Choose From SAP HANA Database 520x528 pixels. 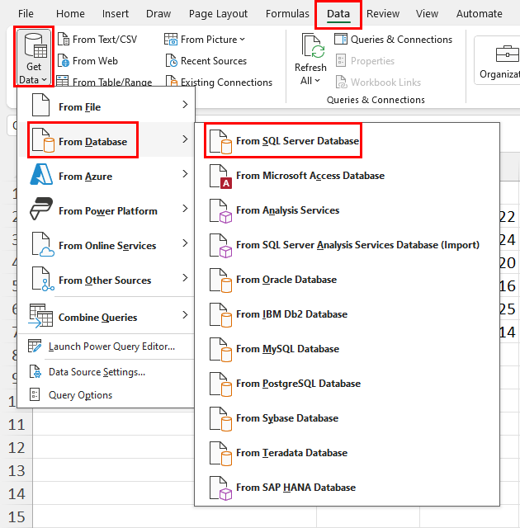(x=347, y=488)
